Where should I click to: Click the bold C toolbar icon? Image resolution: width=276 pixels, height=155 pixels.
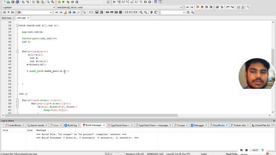156,12
